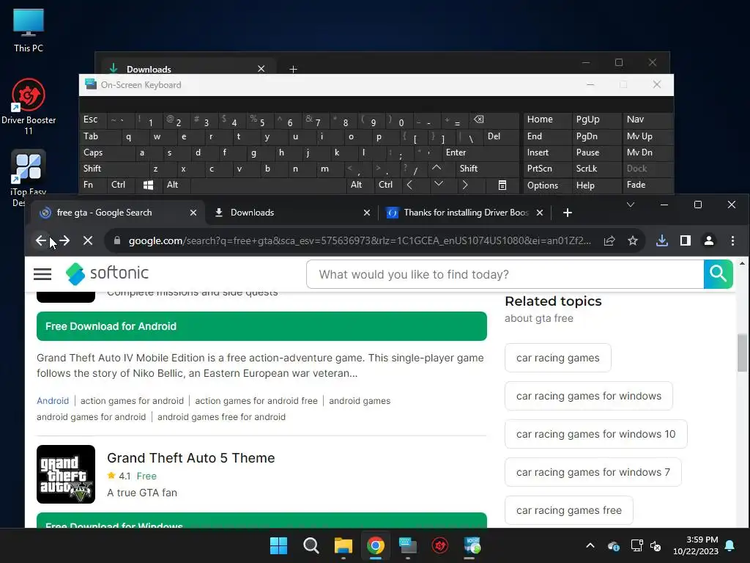Viewport: 750px width, 563px height.
Task: Open This PC desktop icon
Action: click(29, 31)
